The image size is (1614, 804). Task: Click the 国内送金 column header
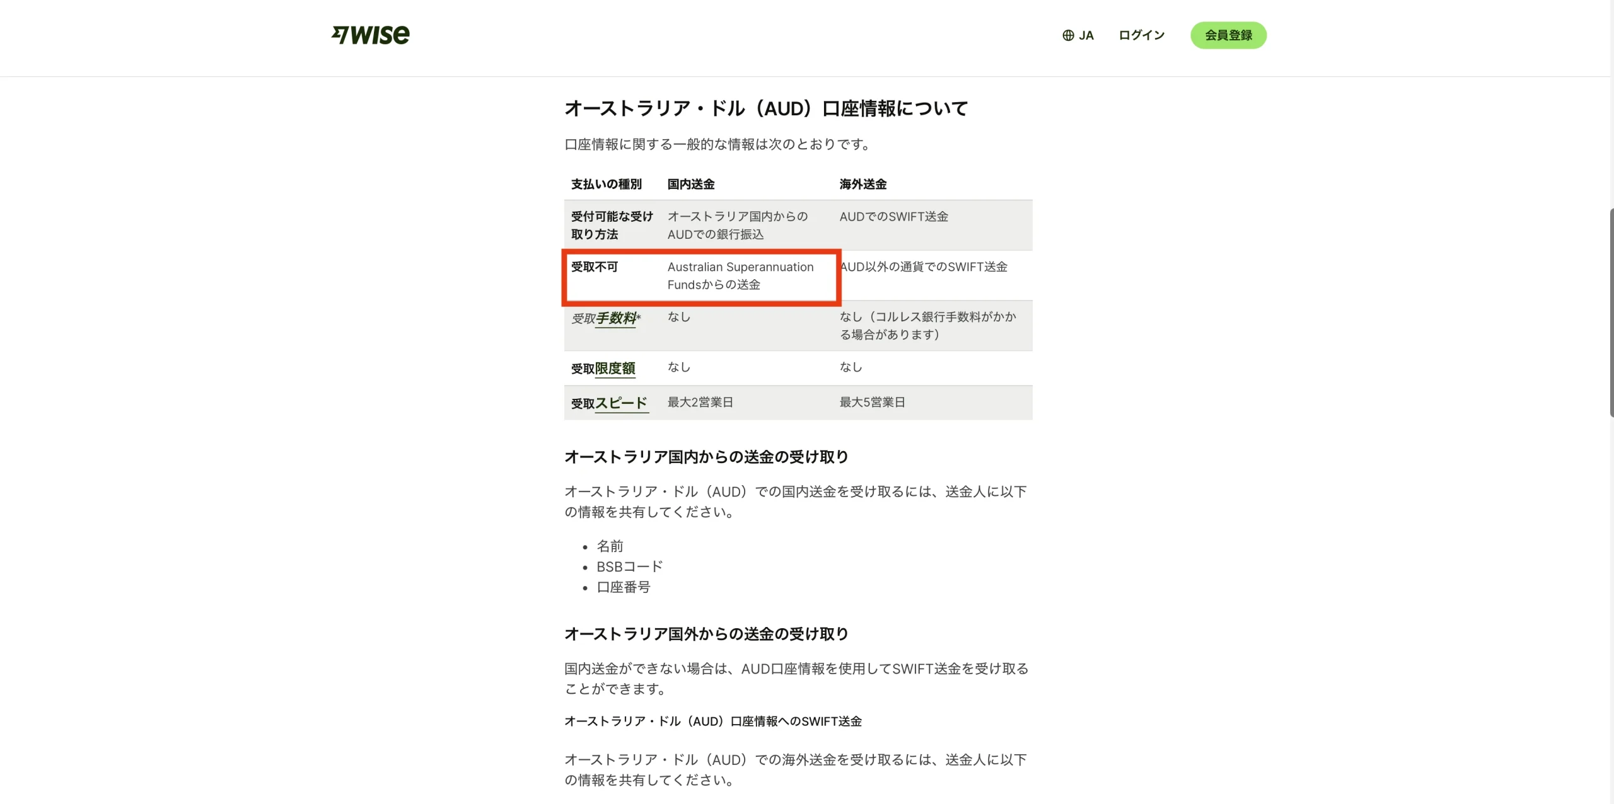click(691, 184)
